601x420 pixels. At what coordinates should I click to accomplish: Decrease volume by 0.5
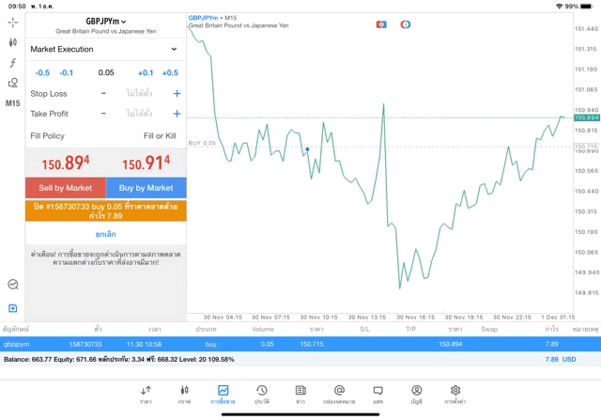pyautogui.click(x=42, y=73)
